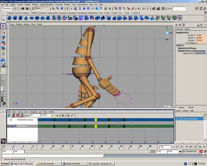The height and width of the screenshot is (166, 207).
Task: Open Dope Sheet Tangents menu
Action: 33,112
